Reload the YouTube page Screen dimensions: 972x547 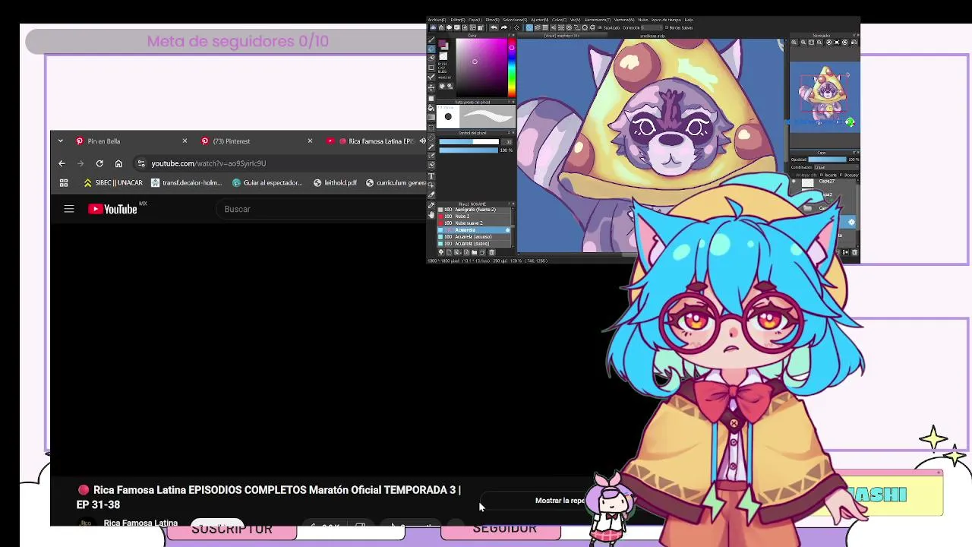point(99,163)
